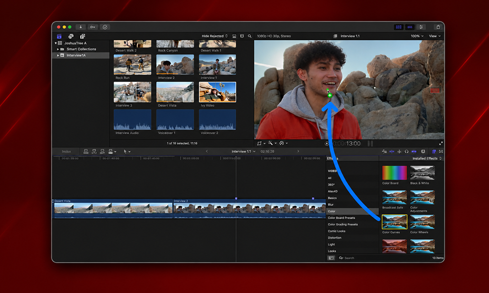Select the Color Board Presets category
This screenshot has width=489, height=293.
[341, 218]
